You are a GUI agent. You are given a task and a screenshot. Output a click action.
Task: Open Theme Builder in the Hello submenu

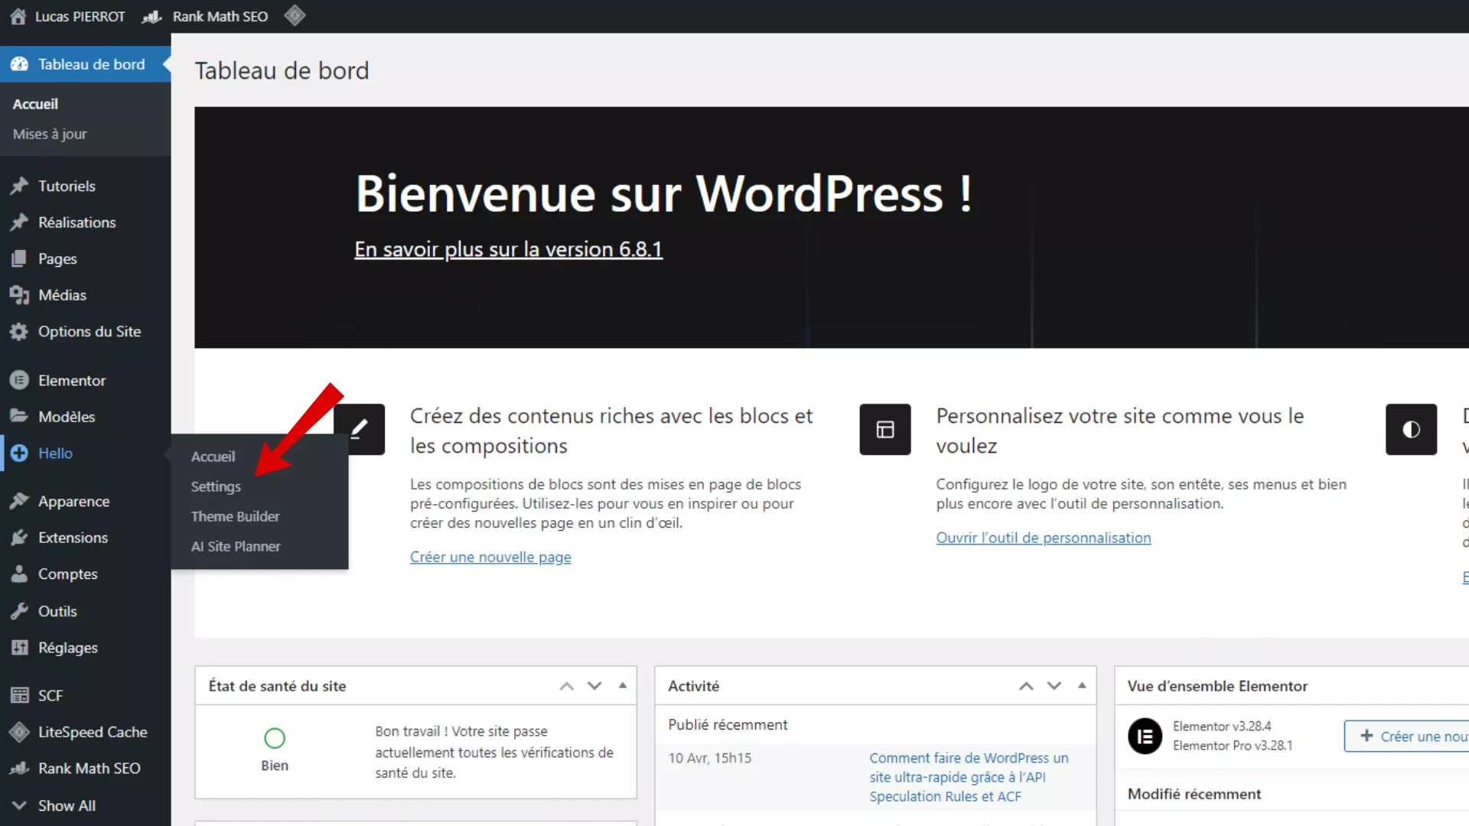click(236, 516)
